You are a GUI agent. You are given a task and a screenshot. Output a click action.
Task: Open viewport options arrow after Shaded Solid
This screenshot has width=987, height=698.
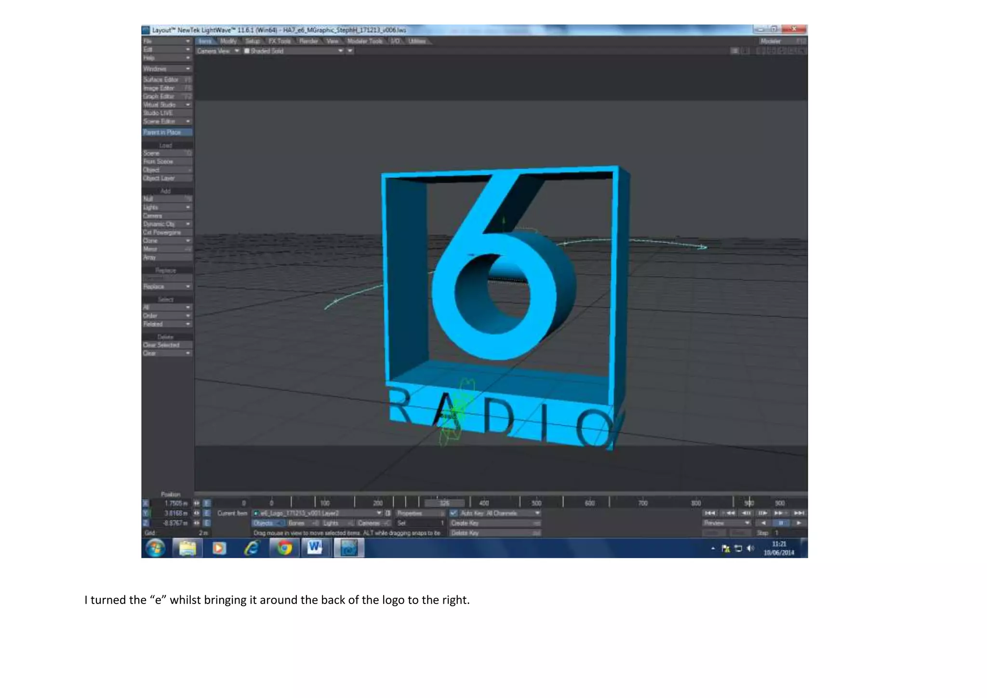click(x=350, y=51)
